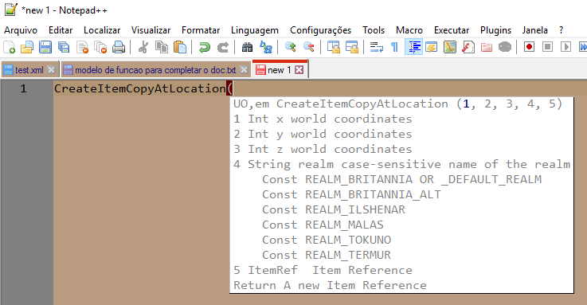
Task: Toggle synchronized vertical scrolling icon
Action: (x=333, y=47)
